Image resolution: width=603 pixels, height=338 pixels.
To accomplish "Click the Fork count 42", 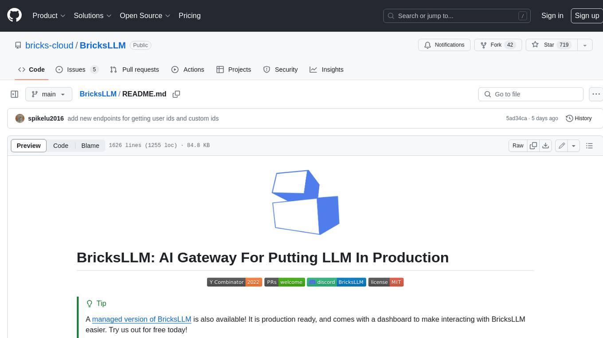I will 510,45.
